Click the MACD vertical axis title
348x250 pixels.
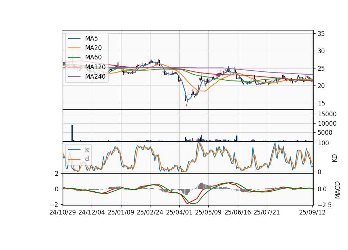[337, 190]
